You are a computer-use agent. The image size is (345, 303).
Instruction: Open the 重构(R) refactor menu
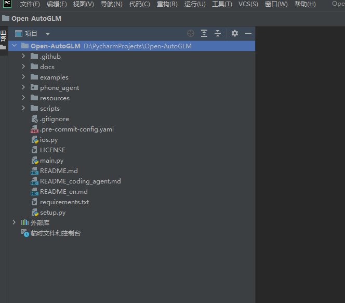pyautogui.click(x=167, y=4)
